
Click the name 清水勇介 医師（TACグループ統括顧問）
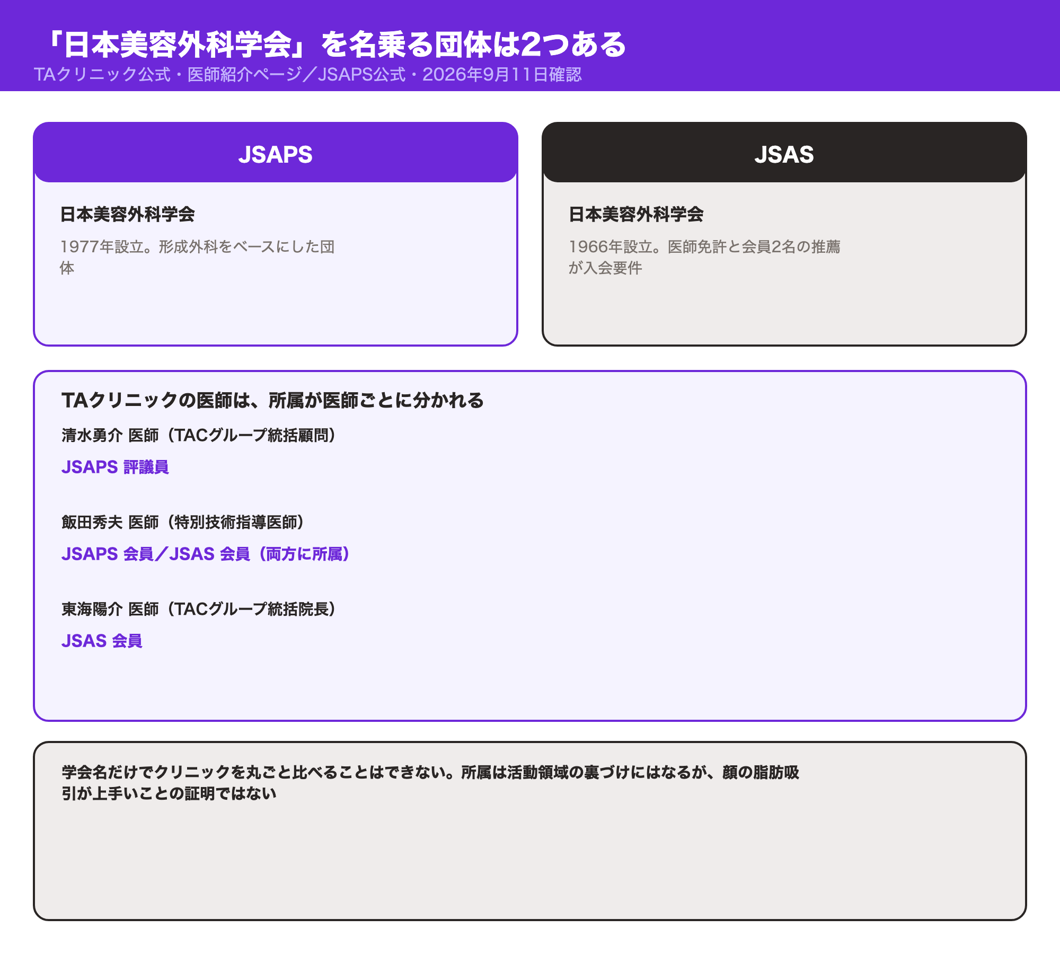tap(198, 435)
